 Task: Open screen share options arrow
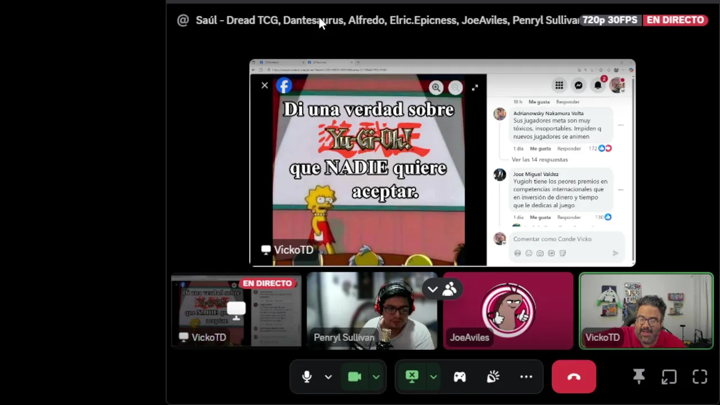click(x=433, y=377)
